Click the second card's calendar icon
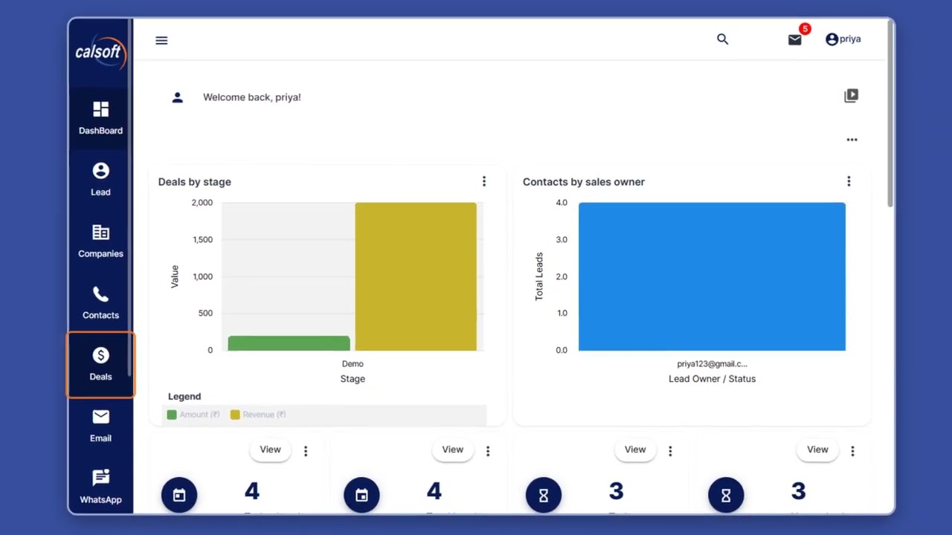 pos(361,495)
